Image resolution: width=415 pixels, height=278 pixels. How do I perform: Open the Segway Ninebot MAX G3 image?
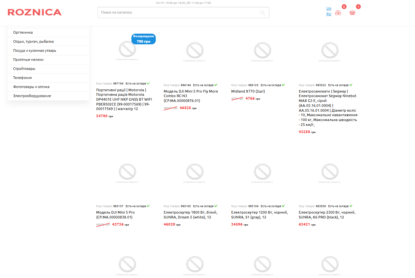[x=330, y=51]
